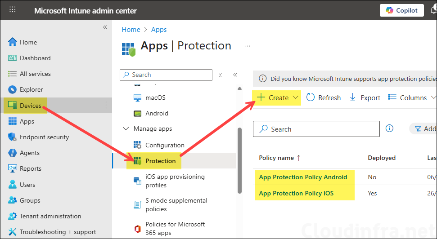Click the Apps Protection page header icon
The width and height of the screenshot is (437, 239).
pos(128,49)
